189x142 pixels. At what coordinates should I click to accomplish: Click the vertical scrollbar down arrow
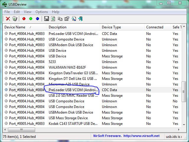click(x=183, y=125)
